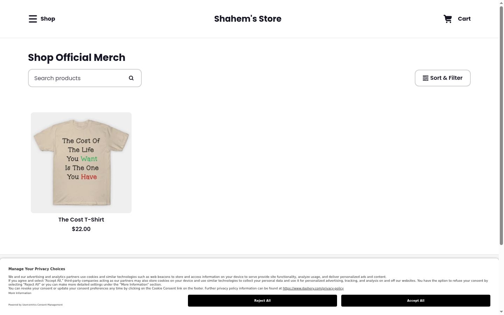Expand More Information in privacy notice
Screen dimensions: 504x315
tap(20, 293)
